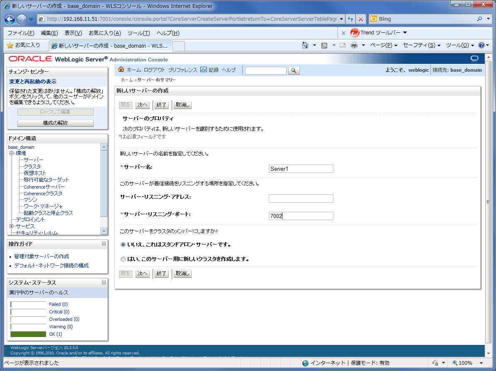
Task: Click the Trend toolbar logo icon
Action: point(355,33)
